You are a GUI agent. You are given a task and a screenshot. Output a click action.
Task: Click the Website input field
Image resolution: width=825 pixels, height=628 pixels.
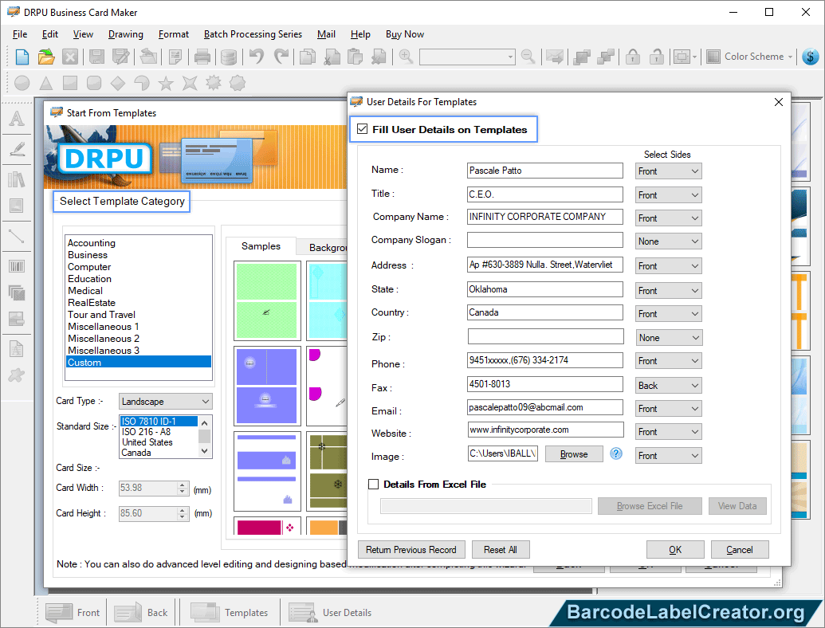(x=545, y=430)
